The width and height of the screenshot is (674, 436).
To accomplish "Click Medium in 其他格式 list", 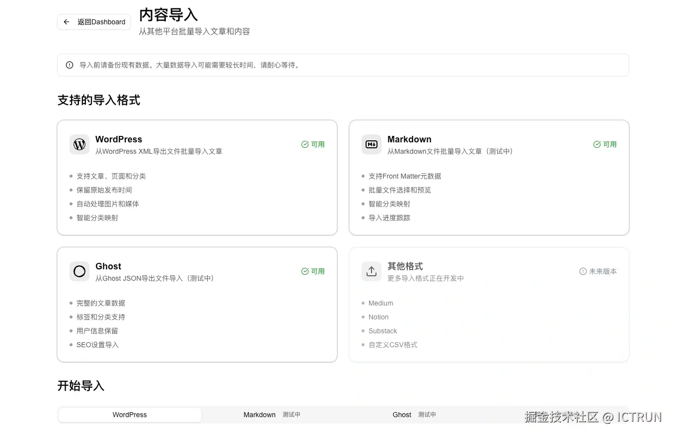I will (381, 303).
